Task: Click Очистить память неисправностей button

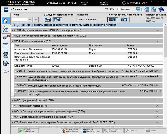Action: (71, 131)
